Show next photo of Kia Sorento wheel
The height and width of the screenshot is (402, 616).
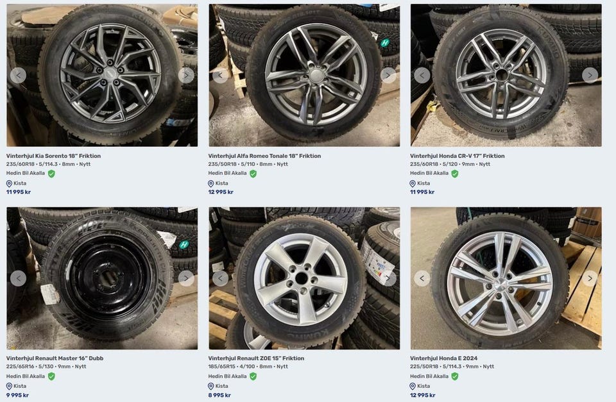coord(186,75)
